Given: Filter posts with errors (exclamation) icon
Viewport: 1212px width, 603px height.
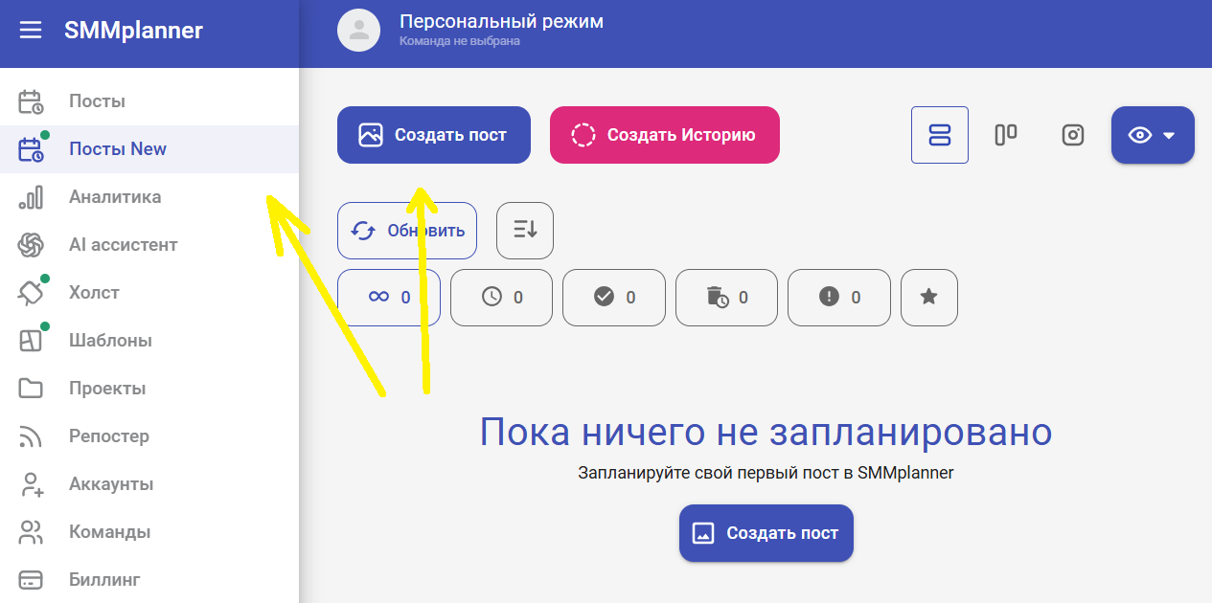Looking at the screenshot, I should [838, 298].
